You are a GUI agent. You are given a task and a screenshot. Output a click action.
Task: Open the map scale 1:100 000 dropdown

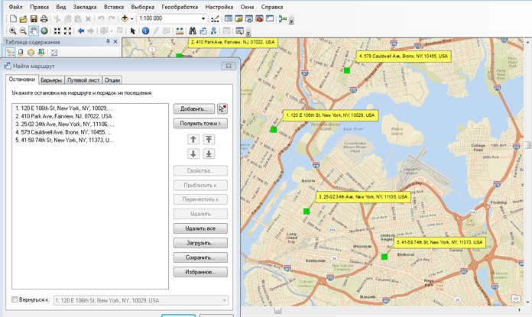tap(203, 18)
